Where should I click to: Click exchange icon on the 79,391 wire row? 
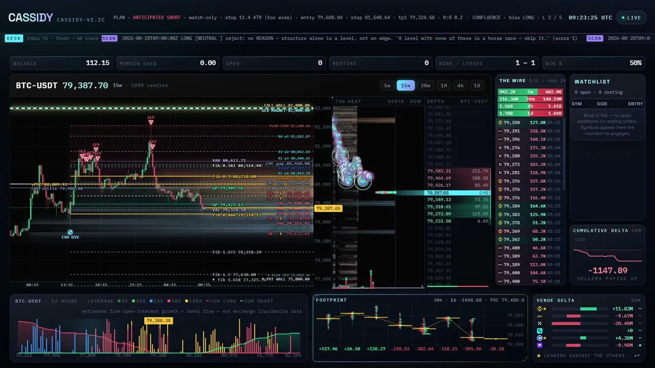(500, 131)
